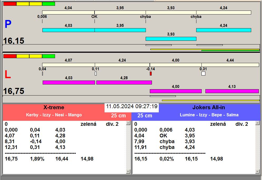Click the red L lane letter
This screenshot has height=180, width=262.
(x=8, y=74)
